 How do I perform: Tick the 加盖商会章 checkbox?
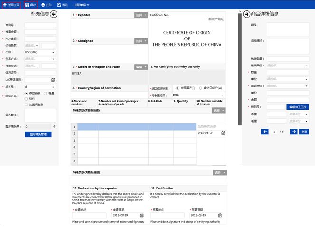26,104
